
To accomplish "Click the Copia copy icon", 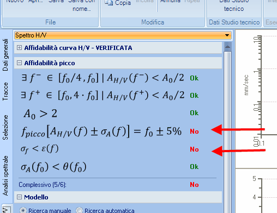I will pos(109,3).
